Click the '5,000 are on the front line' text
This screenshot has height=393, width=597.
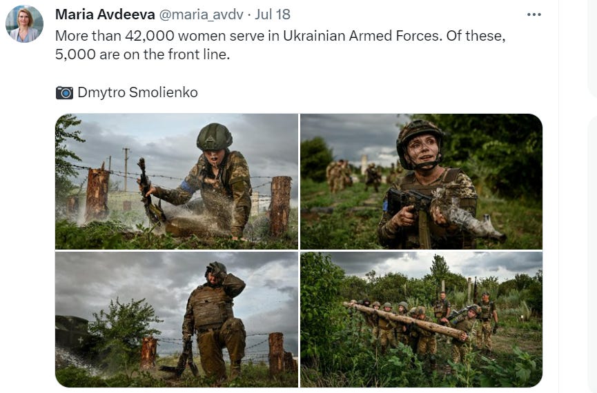click(142, 54)
